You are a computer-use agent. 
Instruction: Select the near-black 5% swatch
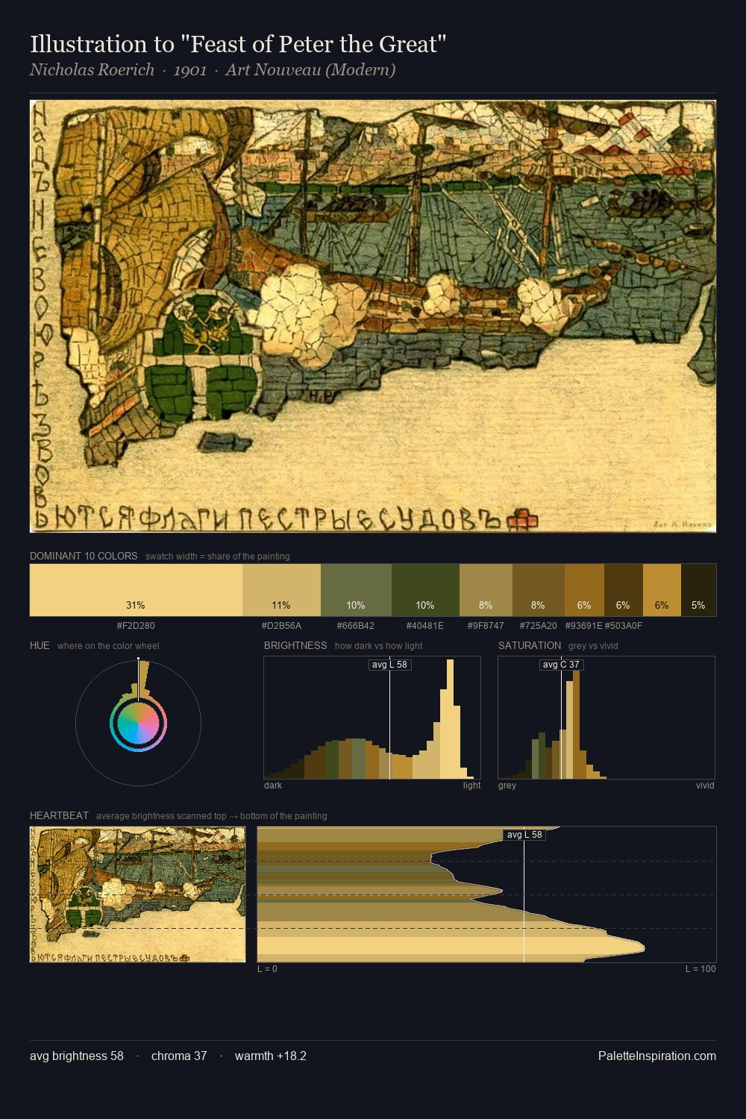[x=698, y=590]
